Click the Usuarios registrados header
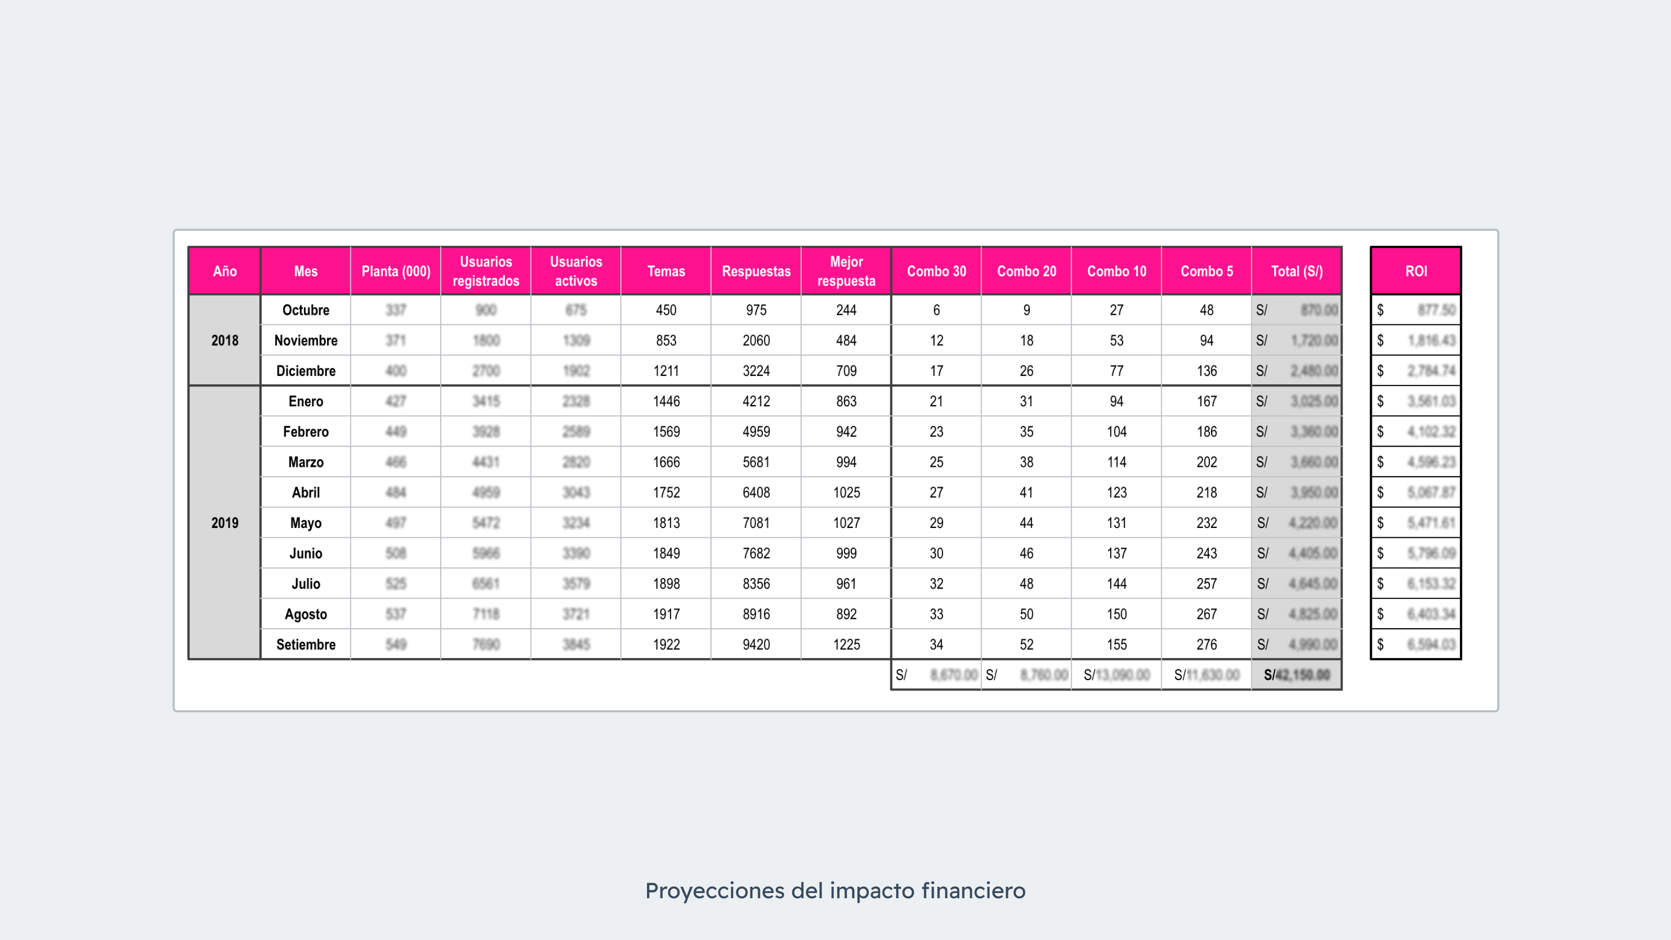The image size is (1671, 940). (485, 271)
